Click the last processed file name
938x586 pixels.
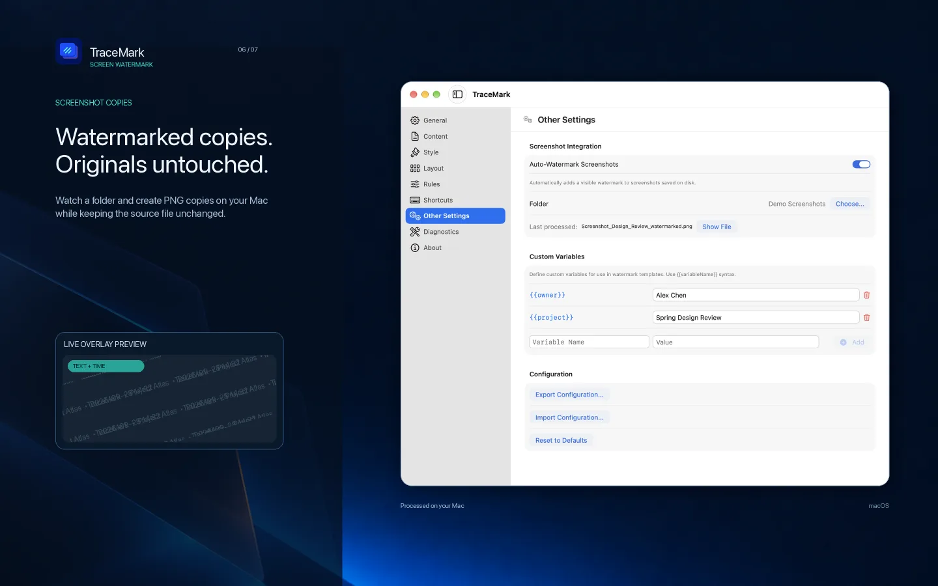636,227
